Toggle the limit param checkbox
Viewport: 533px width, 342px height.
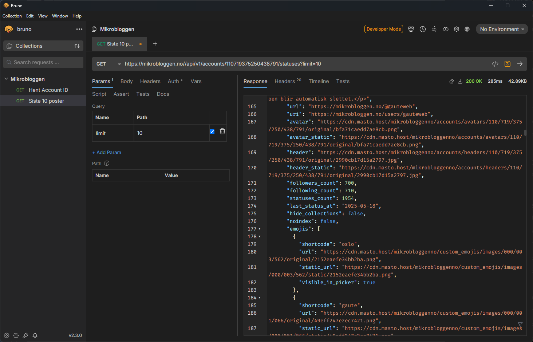pyautogui.click(x=212, y=131)
